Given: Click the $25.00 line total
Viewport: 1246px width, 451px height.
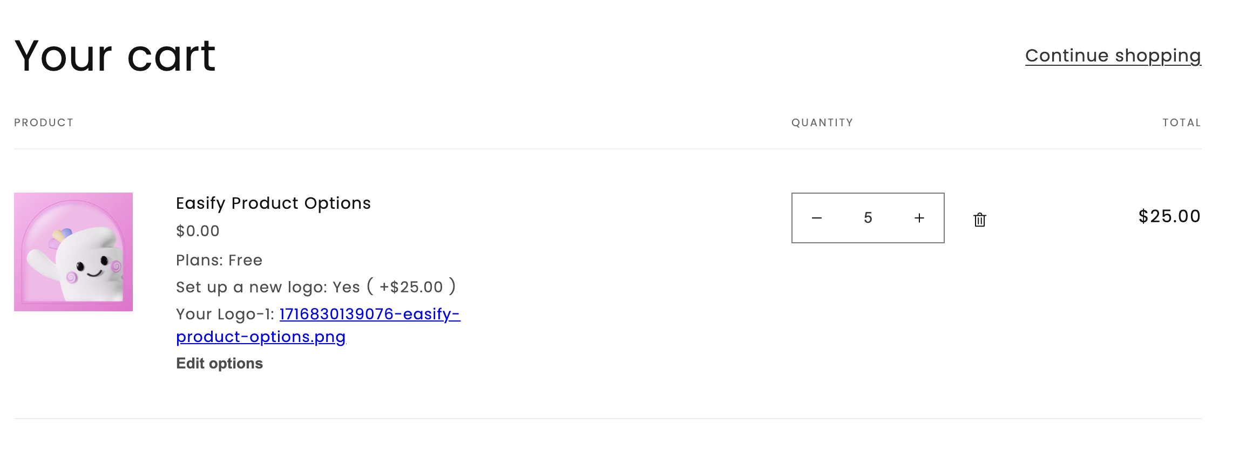Looking at the screenshot, I should (1169, 216).
